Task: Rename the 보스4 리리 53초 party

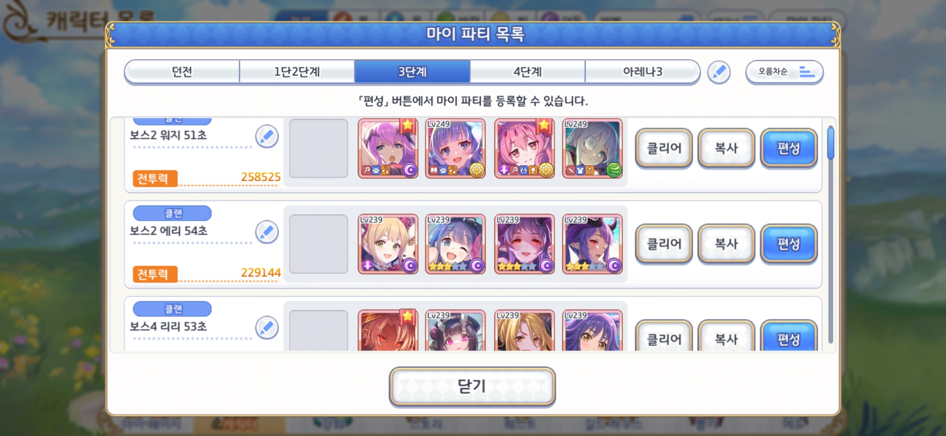Action: point(267,327)
